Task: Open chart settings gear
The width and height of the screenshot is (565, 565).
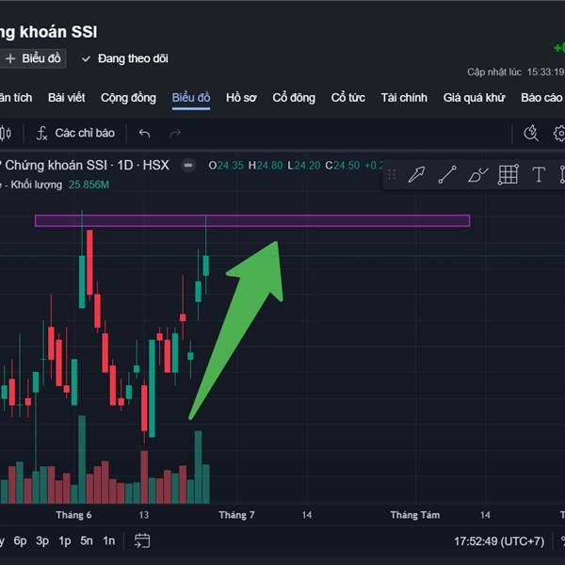Action: (558, 134)
